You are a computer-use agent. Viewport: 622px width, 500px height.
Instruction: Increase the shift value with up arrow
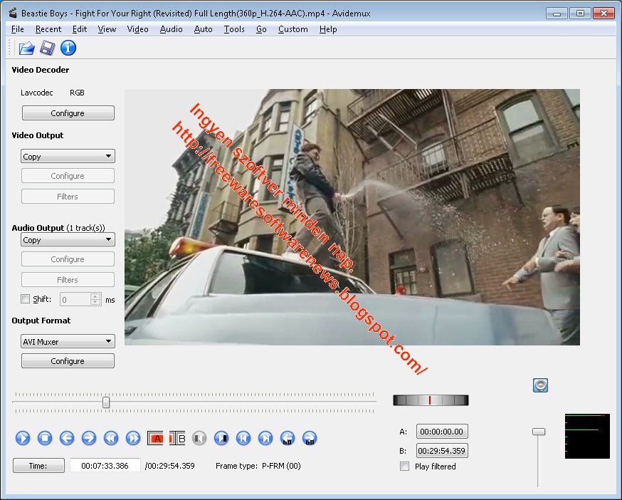95,296
